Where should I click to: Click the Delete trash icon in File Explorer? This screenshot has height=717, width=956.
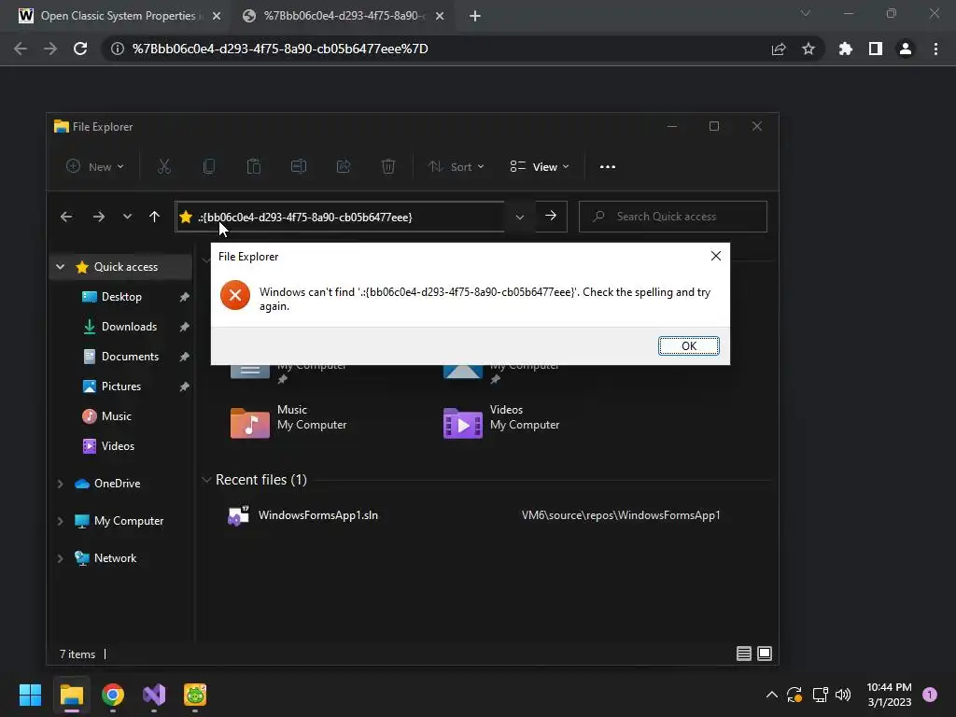(x=388, y=166)
